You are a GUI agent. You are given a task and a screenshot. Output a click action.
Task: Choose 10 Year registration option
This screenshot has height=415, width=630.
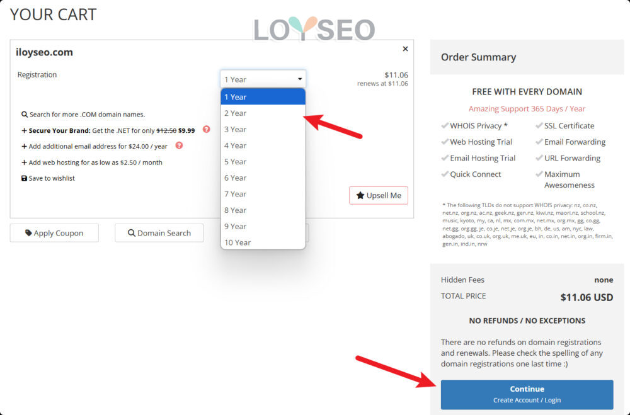263,242
